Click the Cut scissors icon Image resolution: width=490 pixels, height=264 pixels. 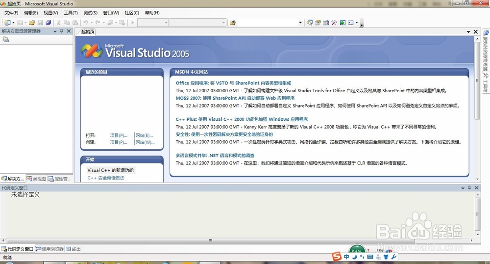(58, 23)
